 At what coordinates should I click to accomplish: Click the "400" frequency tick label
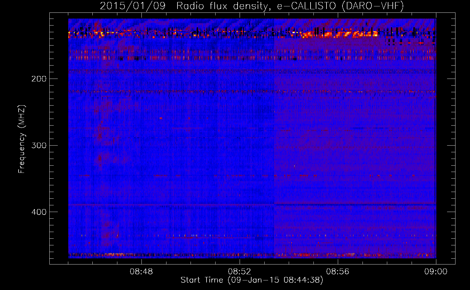[39, 212]
